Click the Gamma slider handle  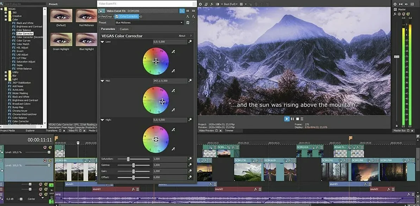[133, 165]
